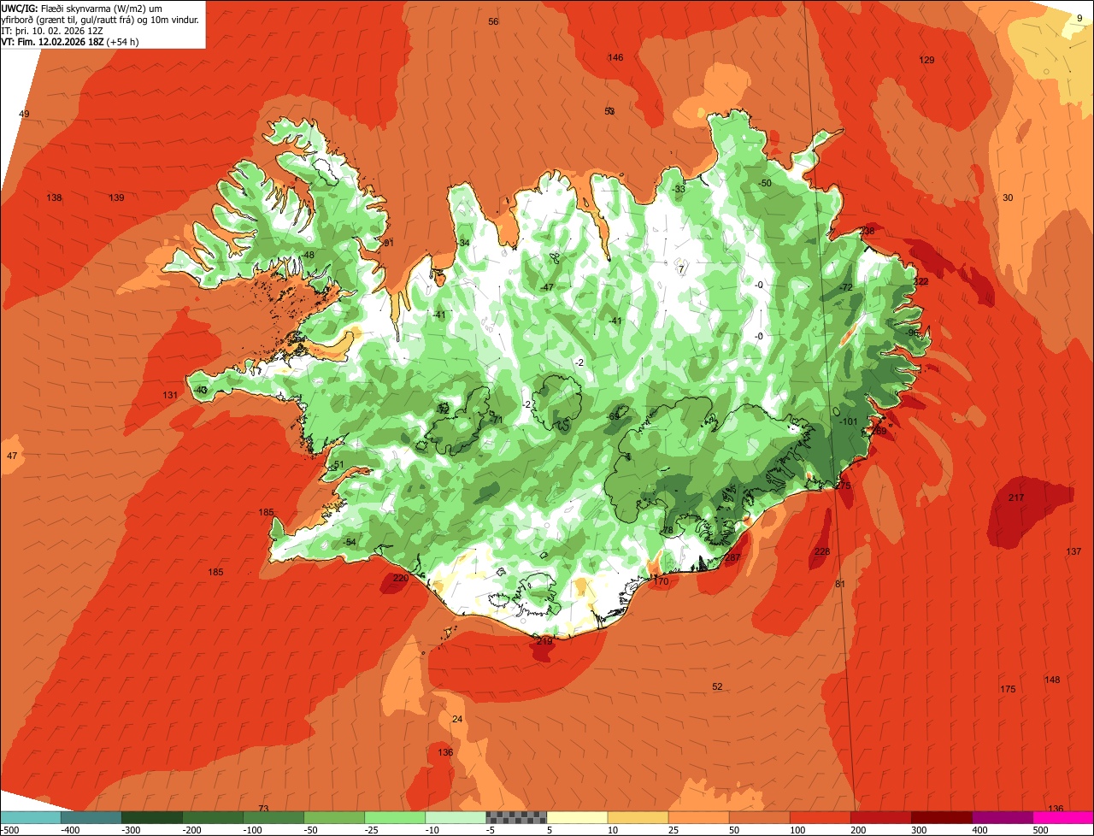The image size is (1094, 836).
Task: Click the map value -78
Action: [668, 531]
